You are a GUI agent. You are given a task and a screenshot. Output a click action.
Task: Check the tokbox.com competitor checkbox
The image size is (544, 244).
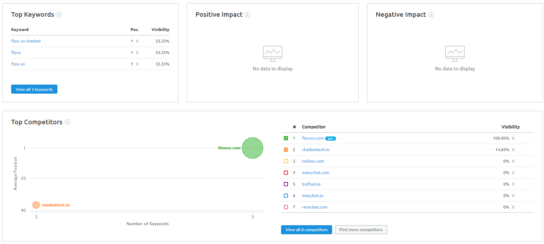(x=286, y=161)
